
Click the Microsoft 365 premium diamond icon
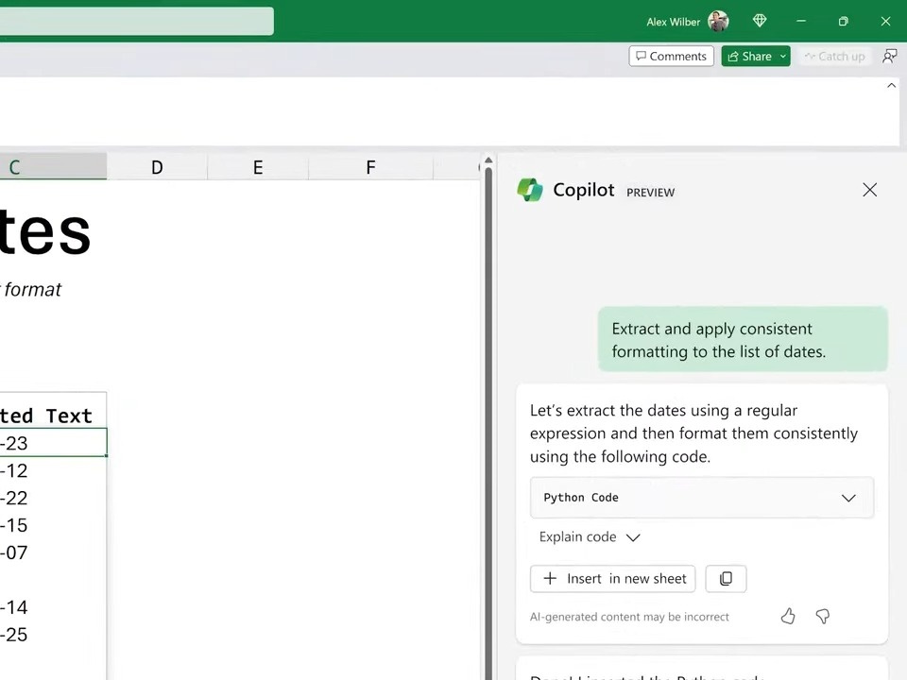[x=760, y=22]
